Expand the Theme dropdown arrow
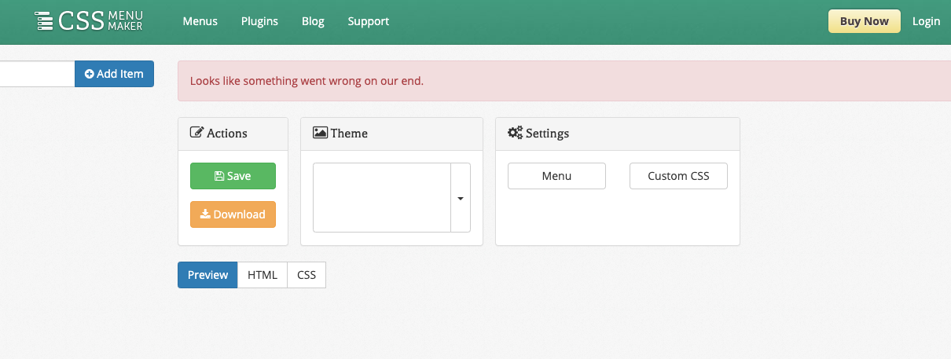This screenshot has height=359, width=951. tap(461, 198)
